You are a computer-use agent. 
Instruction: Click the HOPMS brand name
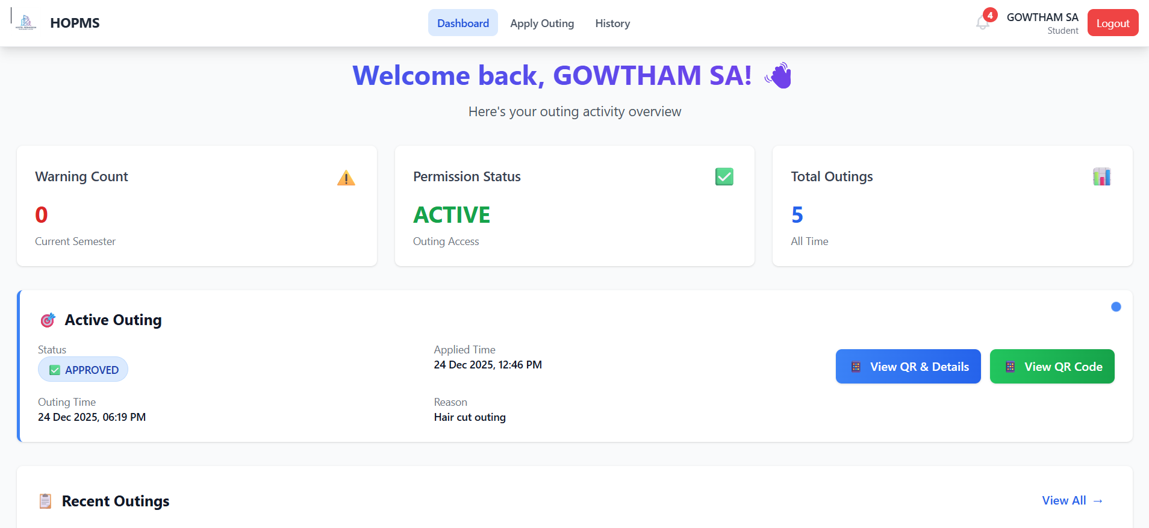(x=75, y=23)
